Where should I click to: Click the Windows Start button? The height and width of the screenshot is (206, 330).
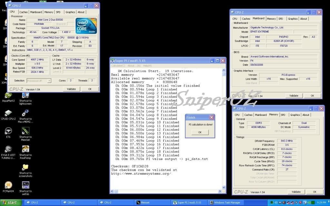pyautogui.click(x=11, y=203)
